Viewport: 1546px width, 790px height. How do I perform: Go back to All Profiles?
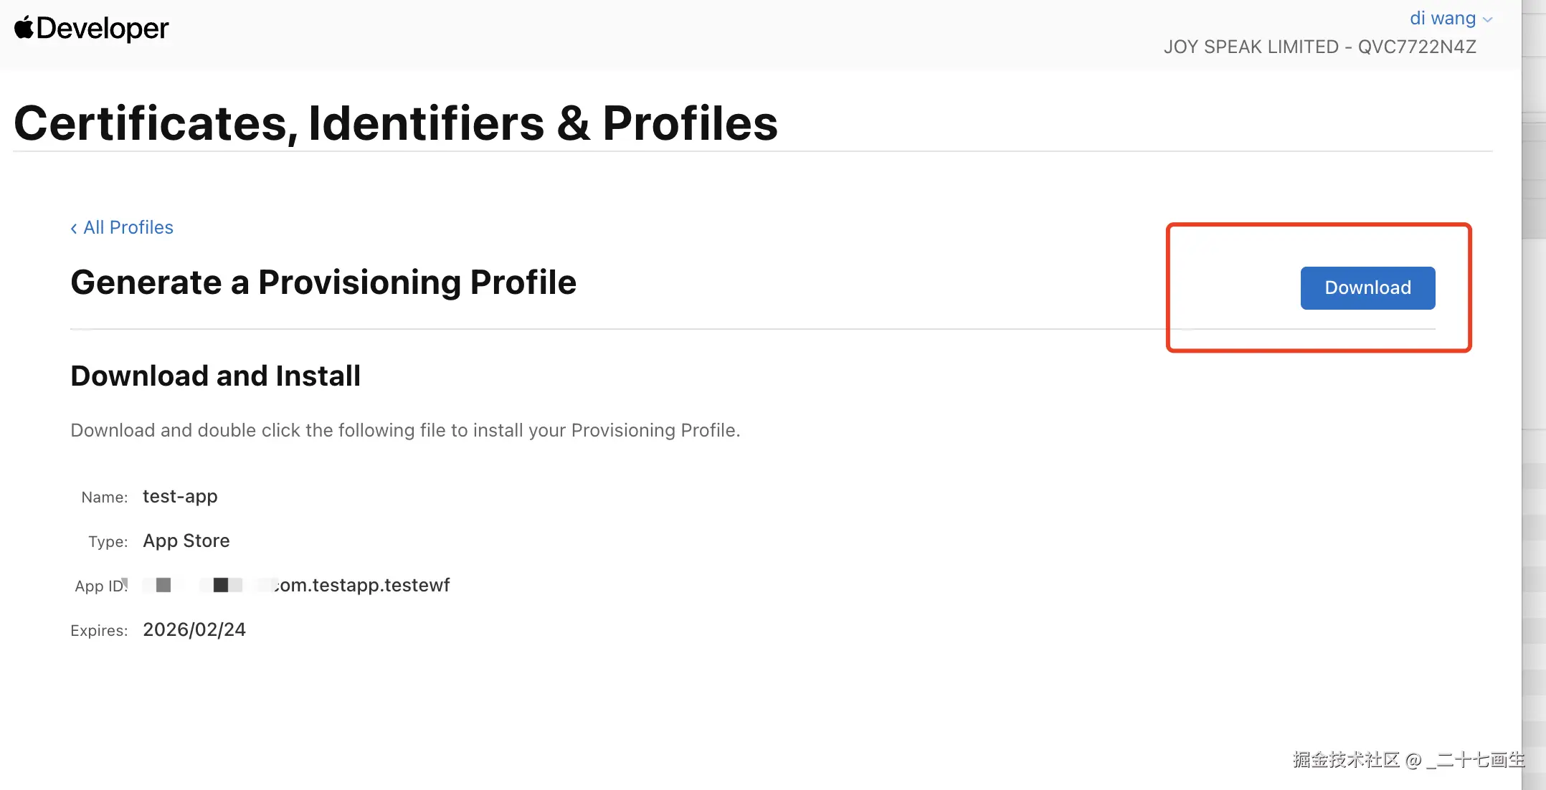[x=128, y=228]
